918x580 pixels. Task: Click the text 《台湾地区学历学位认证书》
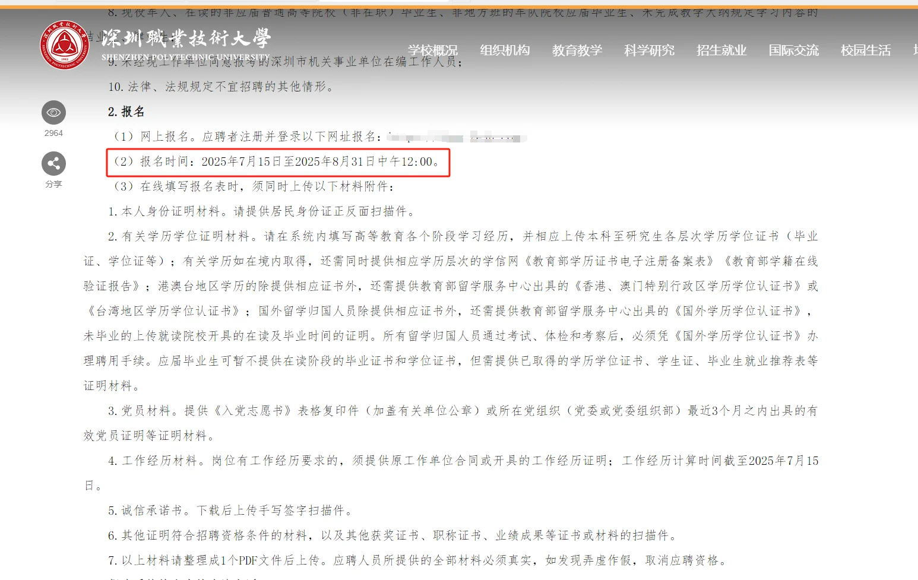164,311
